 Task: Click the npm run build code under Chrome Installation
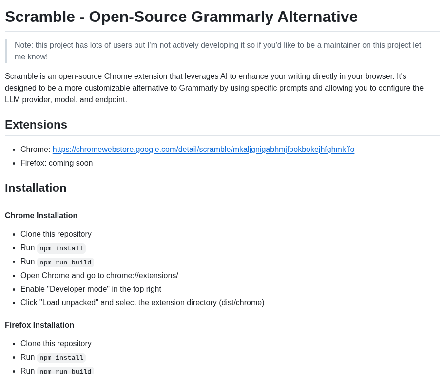point(65,262)
